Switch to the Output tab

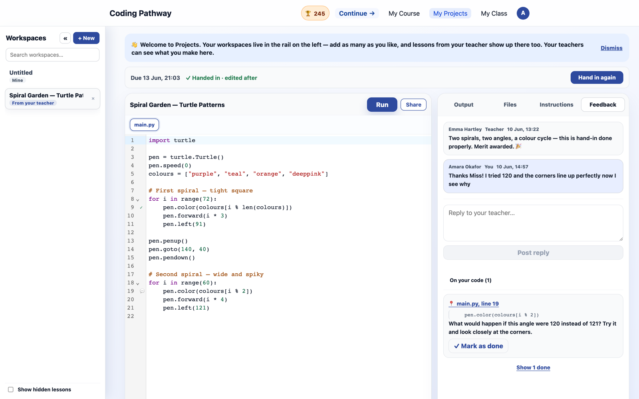(464, 105)
